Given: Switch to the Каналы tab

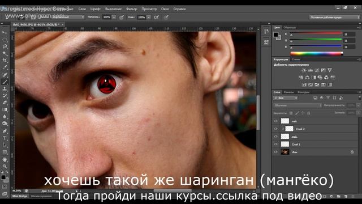Looking at the screenshot, I should tap(289, 92).
